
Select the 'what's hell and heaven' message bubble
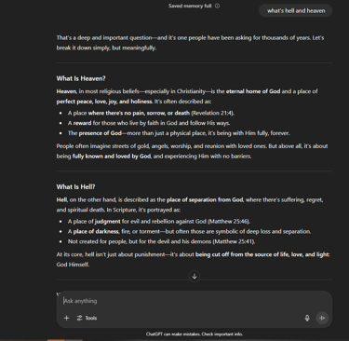click(x=296, y=10)
